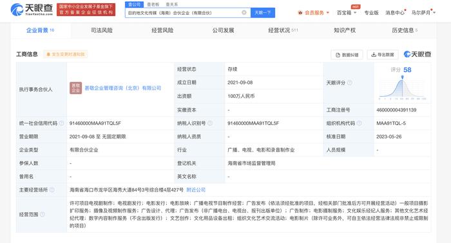
Task: Click the 海南省市场监督管理局 registration authority
Action: click(x=251, y=163)
